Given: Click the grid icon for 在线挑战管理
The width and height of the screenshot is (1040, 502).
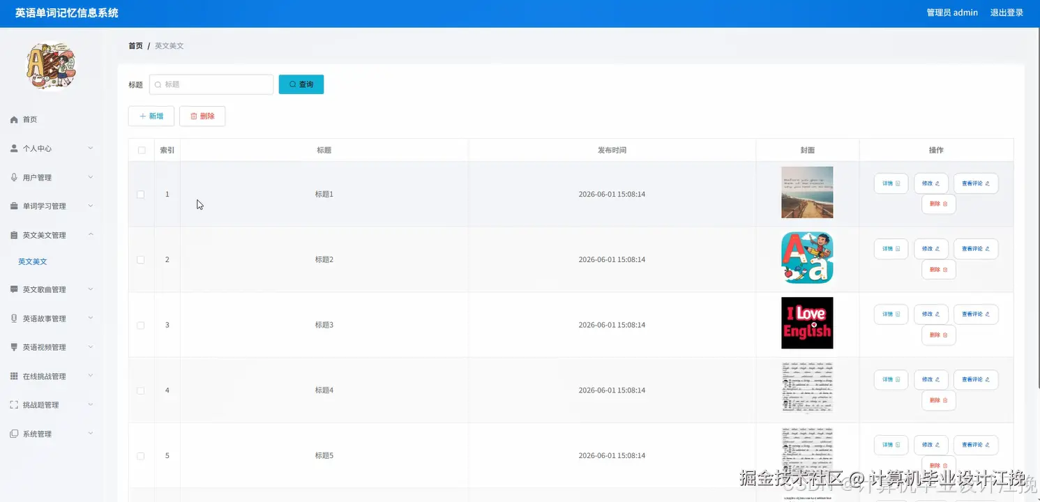Looking at the screenshot, I should point(14,376).
